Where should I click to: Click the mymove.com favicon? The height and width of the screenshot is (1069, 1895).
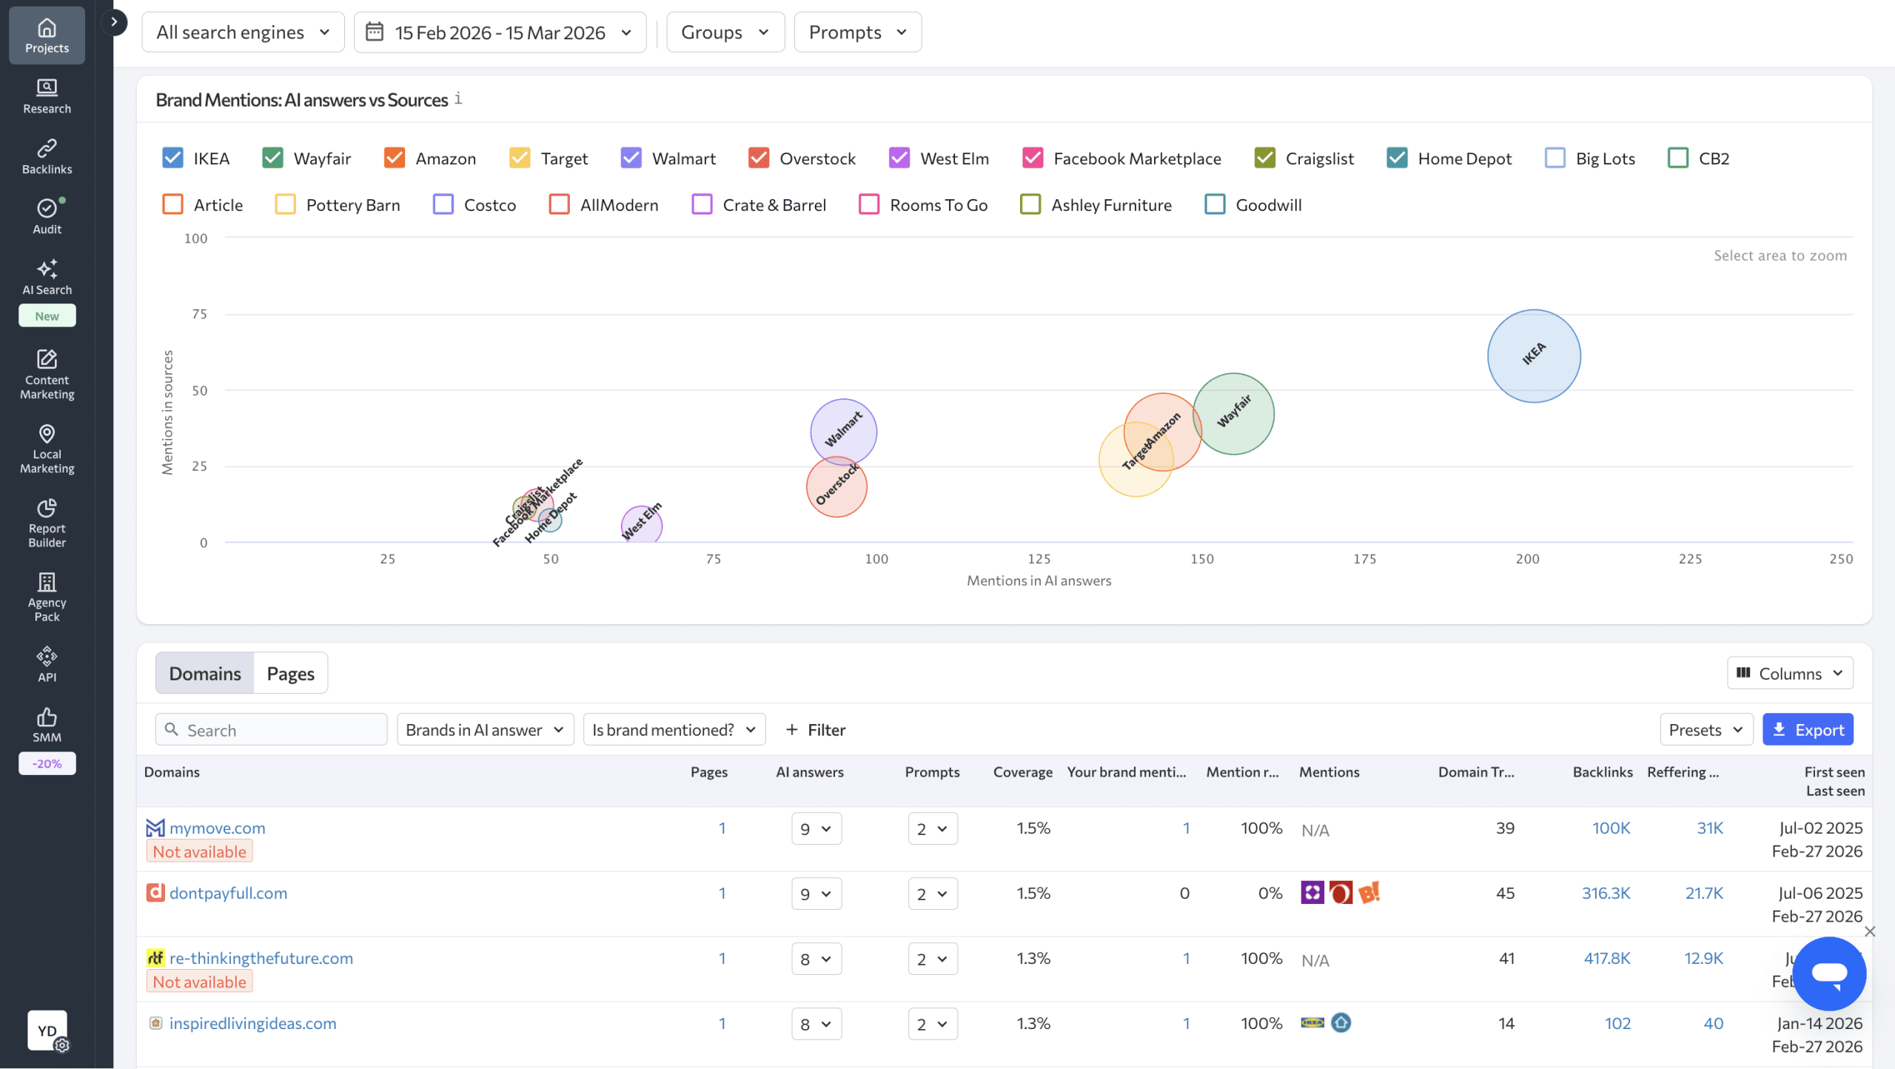(x=155, y=828)
